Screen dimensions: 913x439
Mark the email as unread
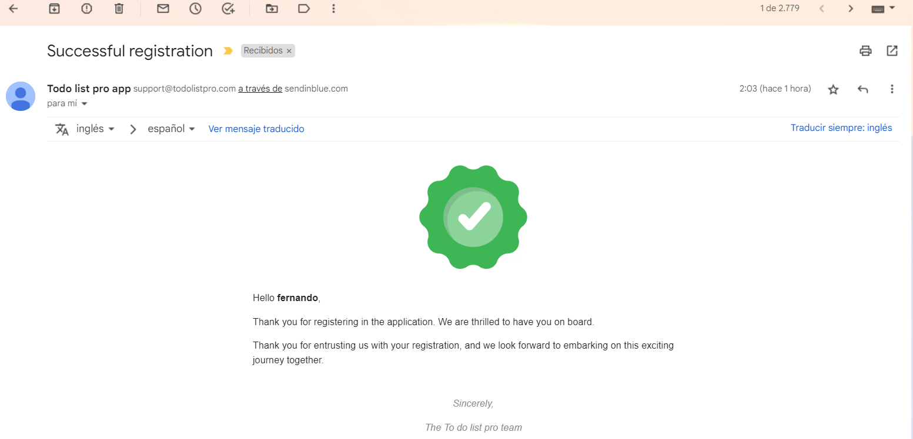(163, 9)
